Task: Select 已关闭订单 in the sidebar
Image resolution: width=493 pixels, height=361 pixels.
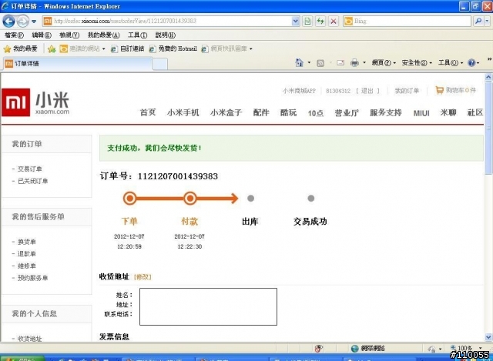Action: 32,181
